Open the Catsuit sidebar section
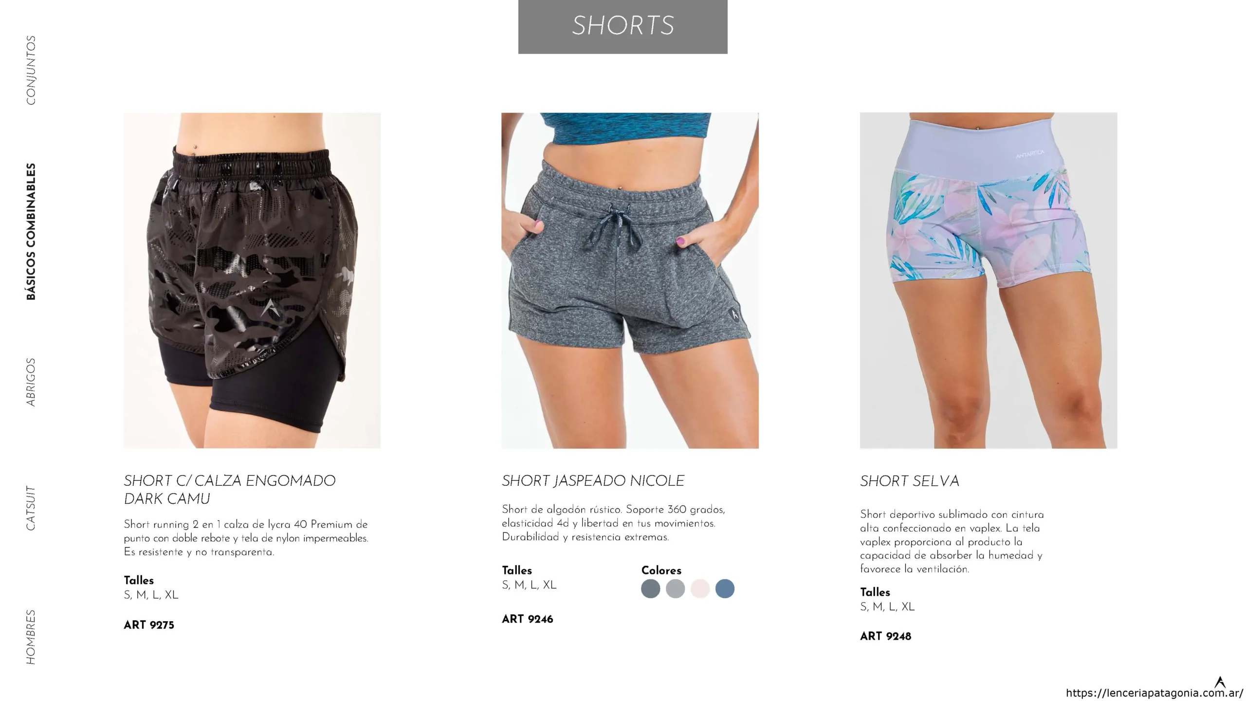The image size is (1246, 701). click(31, 508)
